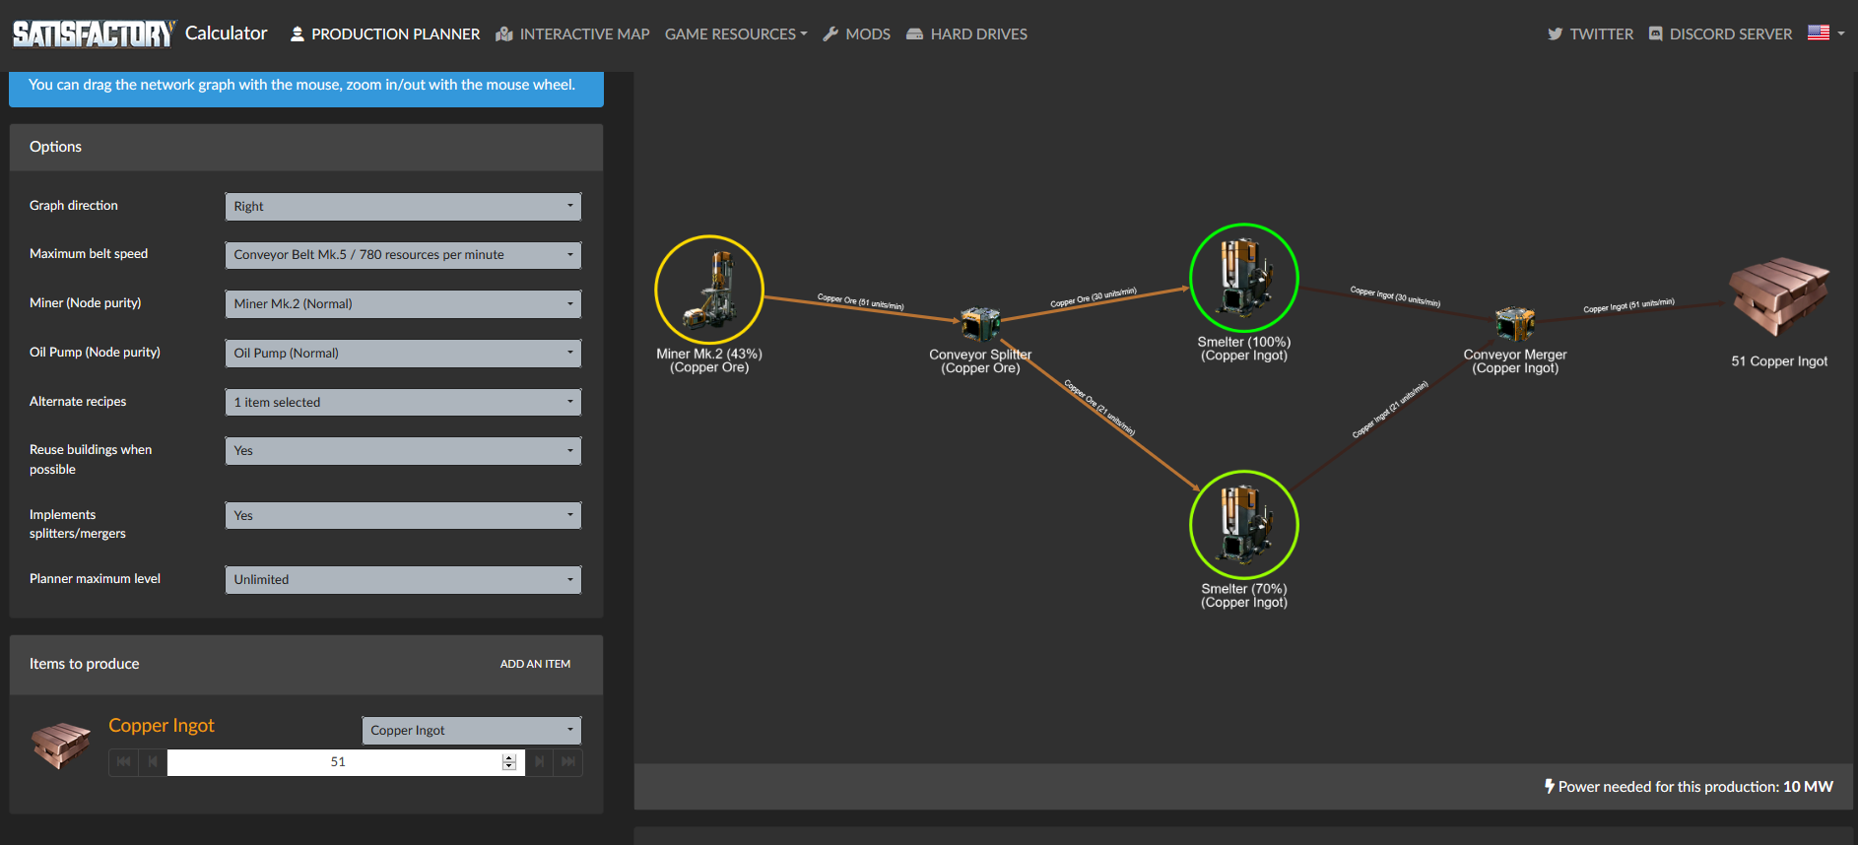Click the Hard Drives icon
1858x845 pixels.
tap(914, 33)
